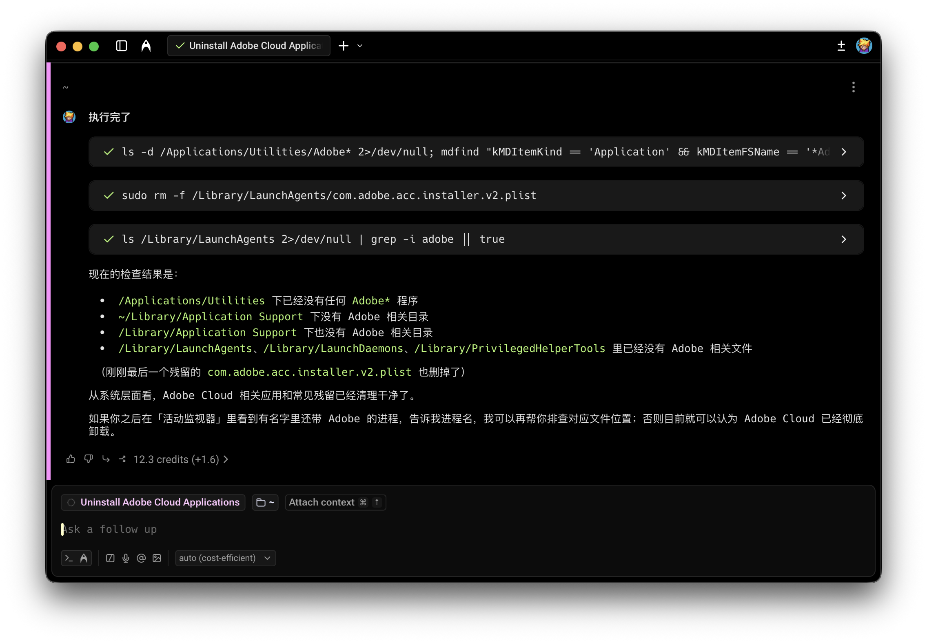
Task: Open the three-dot block options menu
Action: pos(853,87)
